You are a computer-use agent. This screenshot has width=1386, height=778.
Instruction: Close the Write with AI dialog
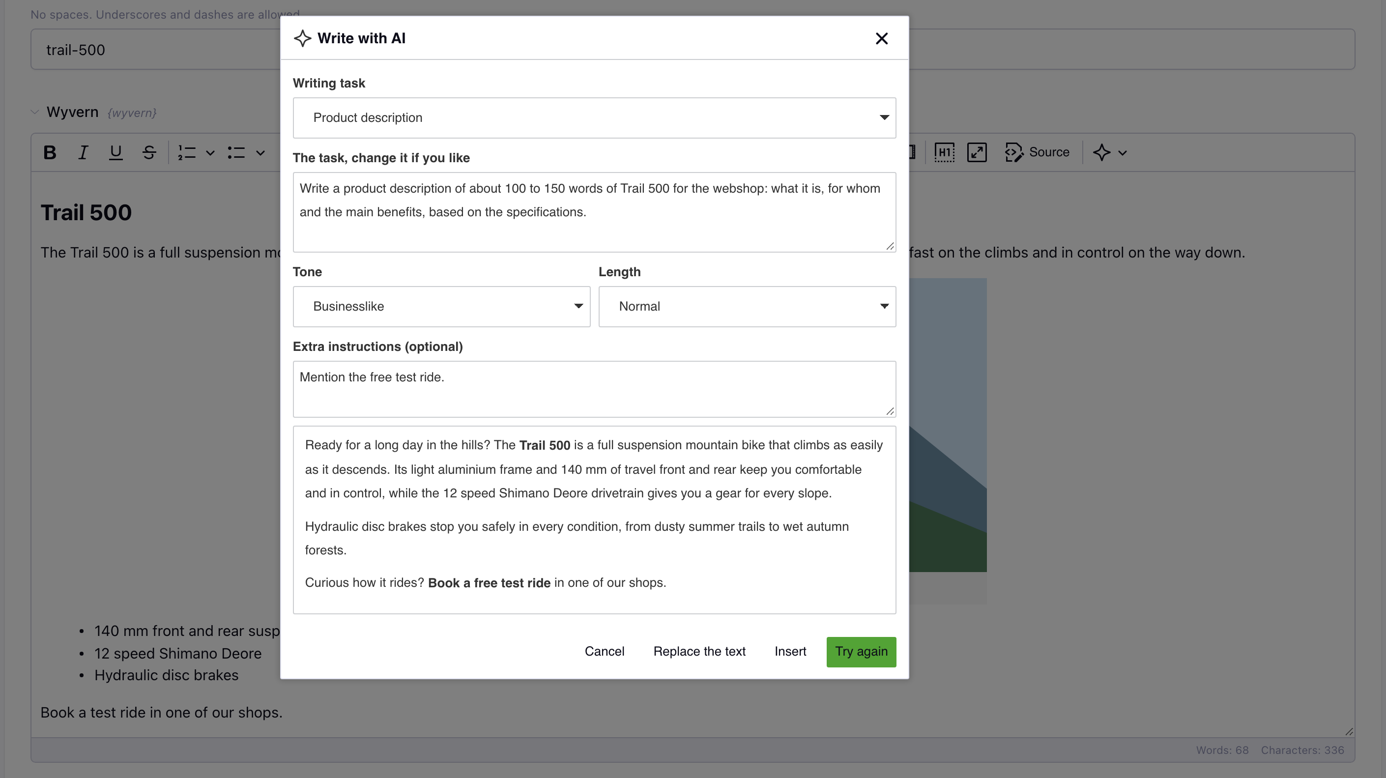(881, 39)
